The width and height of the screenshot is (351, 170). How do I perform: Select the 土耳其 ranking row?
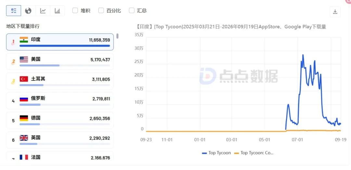tap(60, 81)
